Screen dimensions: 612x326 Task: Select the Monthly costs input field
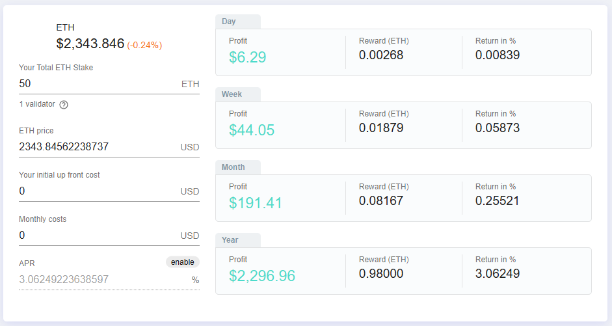98,236
